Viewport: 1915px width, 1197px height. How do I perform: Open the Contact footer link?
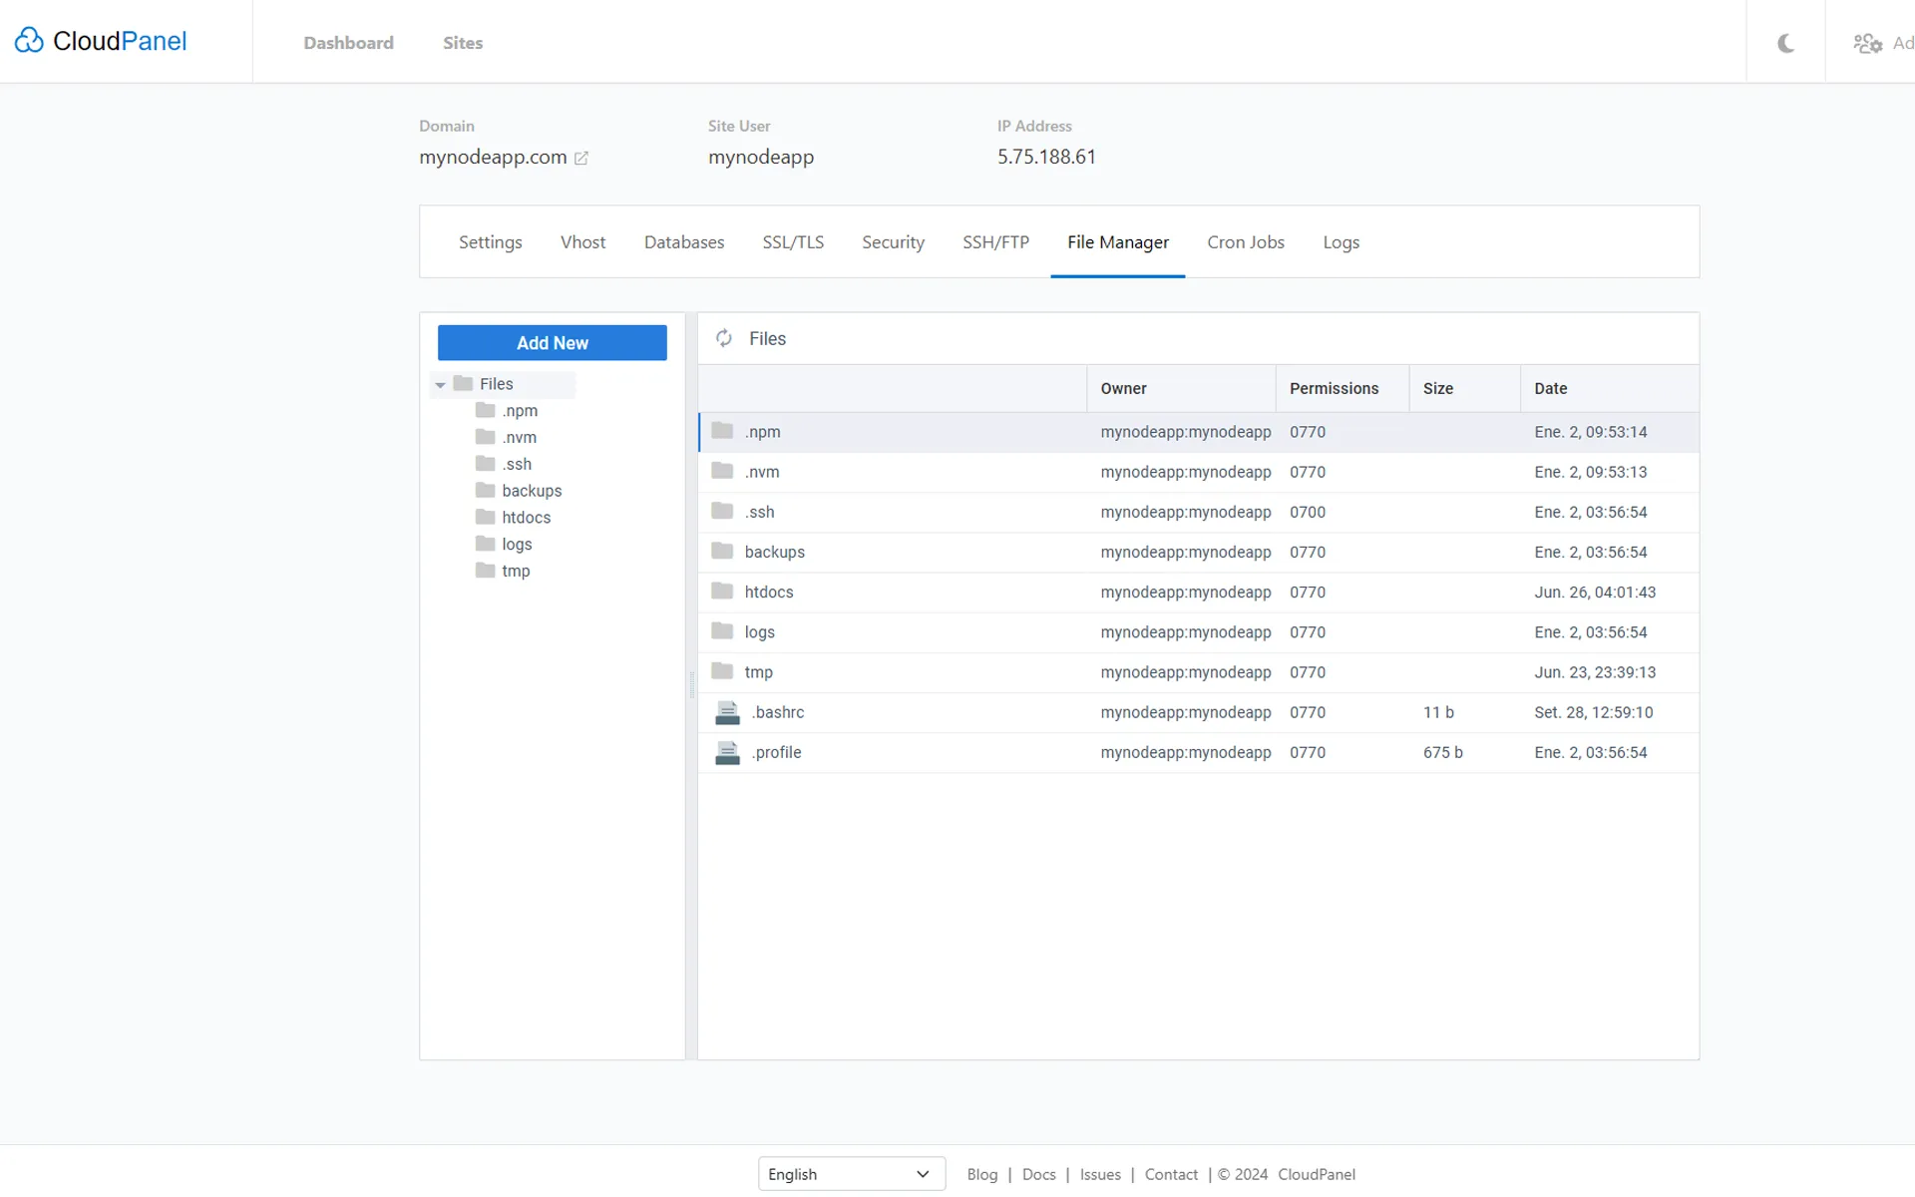[x=1171, y=1174]
